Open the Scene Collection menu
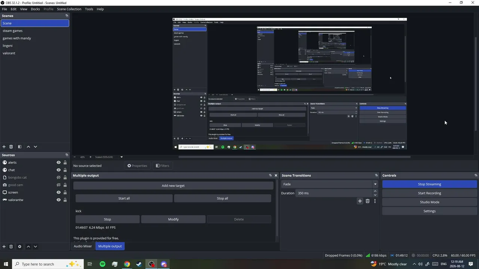The image size is (479, 269). click(69, 9)
